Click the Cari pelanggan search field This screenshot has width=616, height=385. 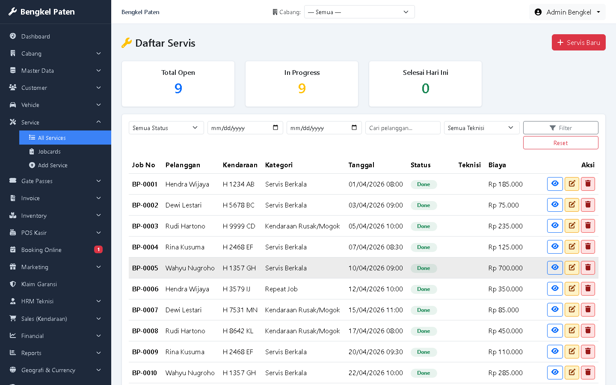pyautogui.click(x=403, y=127)
